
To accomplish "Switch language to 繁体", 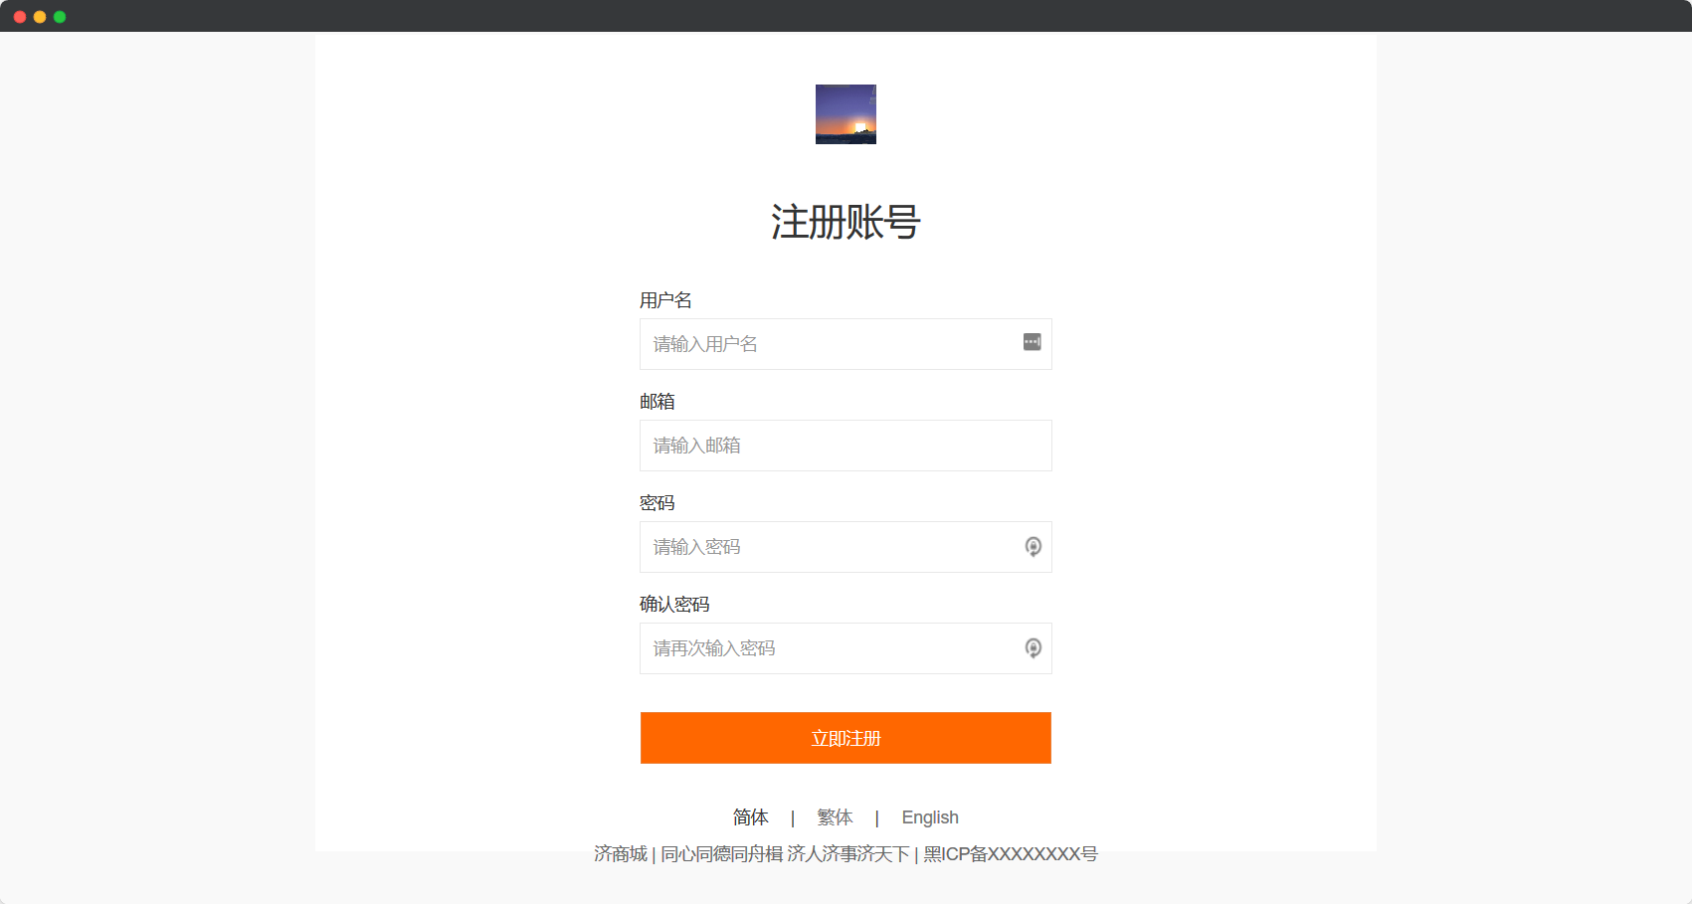I will 835,817.
